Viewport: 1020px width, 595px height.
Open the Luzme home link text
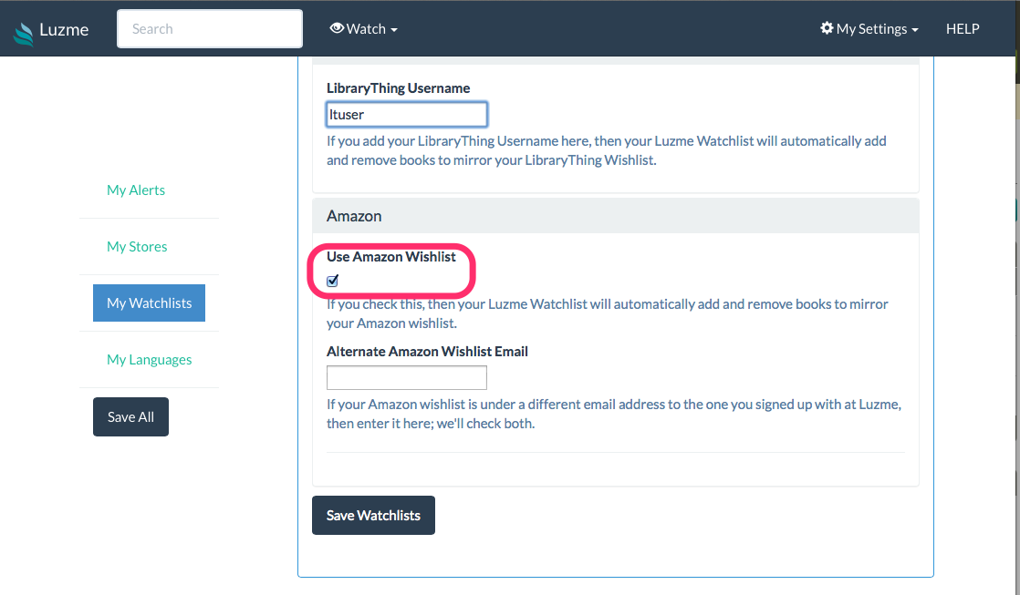point(64,30)
